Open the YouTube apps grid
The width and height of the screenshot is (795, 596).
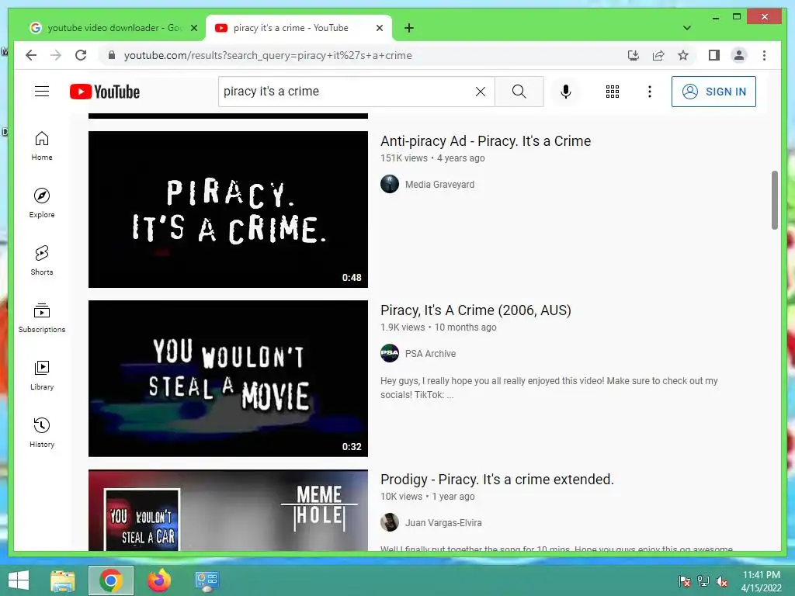pyautogui.click(x=613, y=92)
